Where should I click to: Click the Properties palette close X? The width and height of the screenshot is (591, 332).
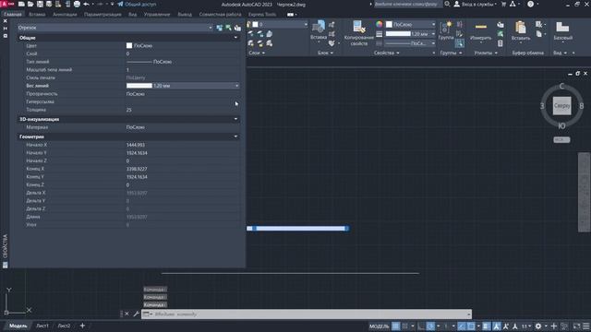tap(5, 21)
